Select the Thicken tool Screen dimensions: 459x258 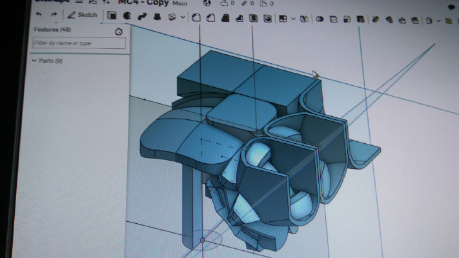pos(172,17)
